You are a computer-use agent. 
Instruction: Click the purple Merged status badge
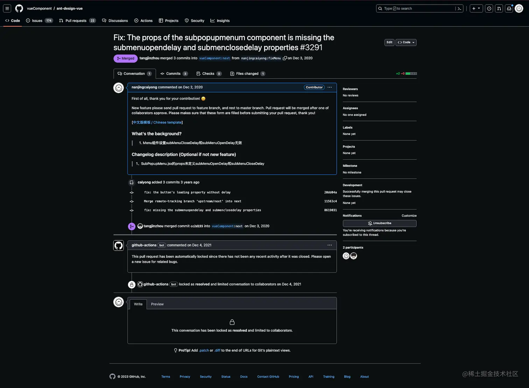[126, 58]
